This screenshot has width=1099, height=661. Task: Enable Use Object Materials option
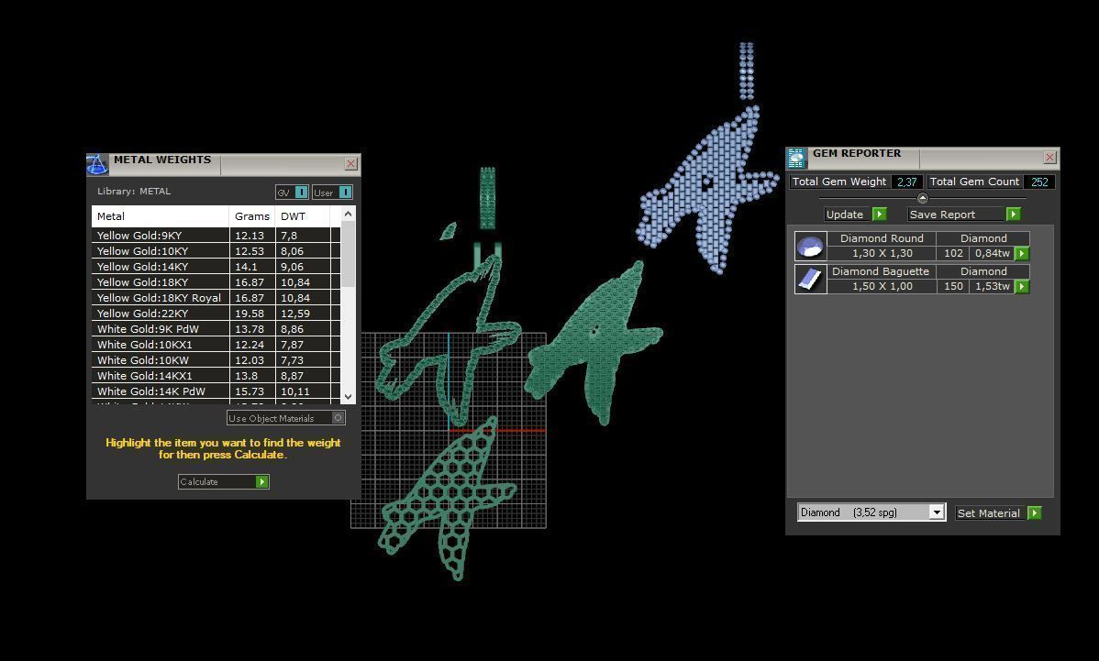286,418
